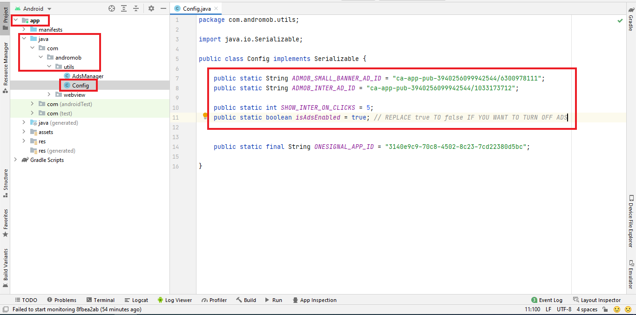Expand the webview package
The width and height of the screenshot is (636, 315).
(x=49, y=95)
